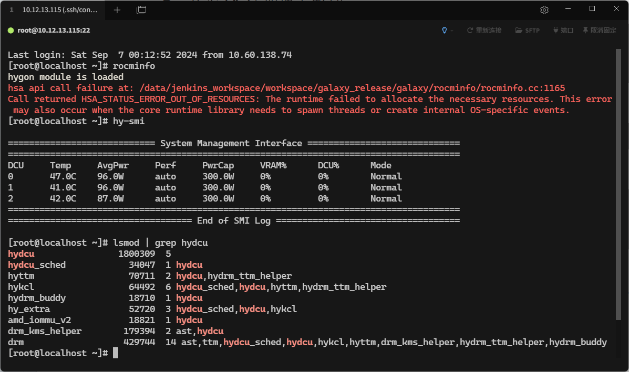Open the settings gear

point(544,10)
